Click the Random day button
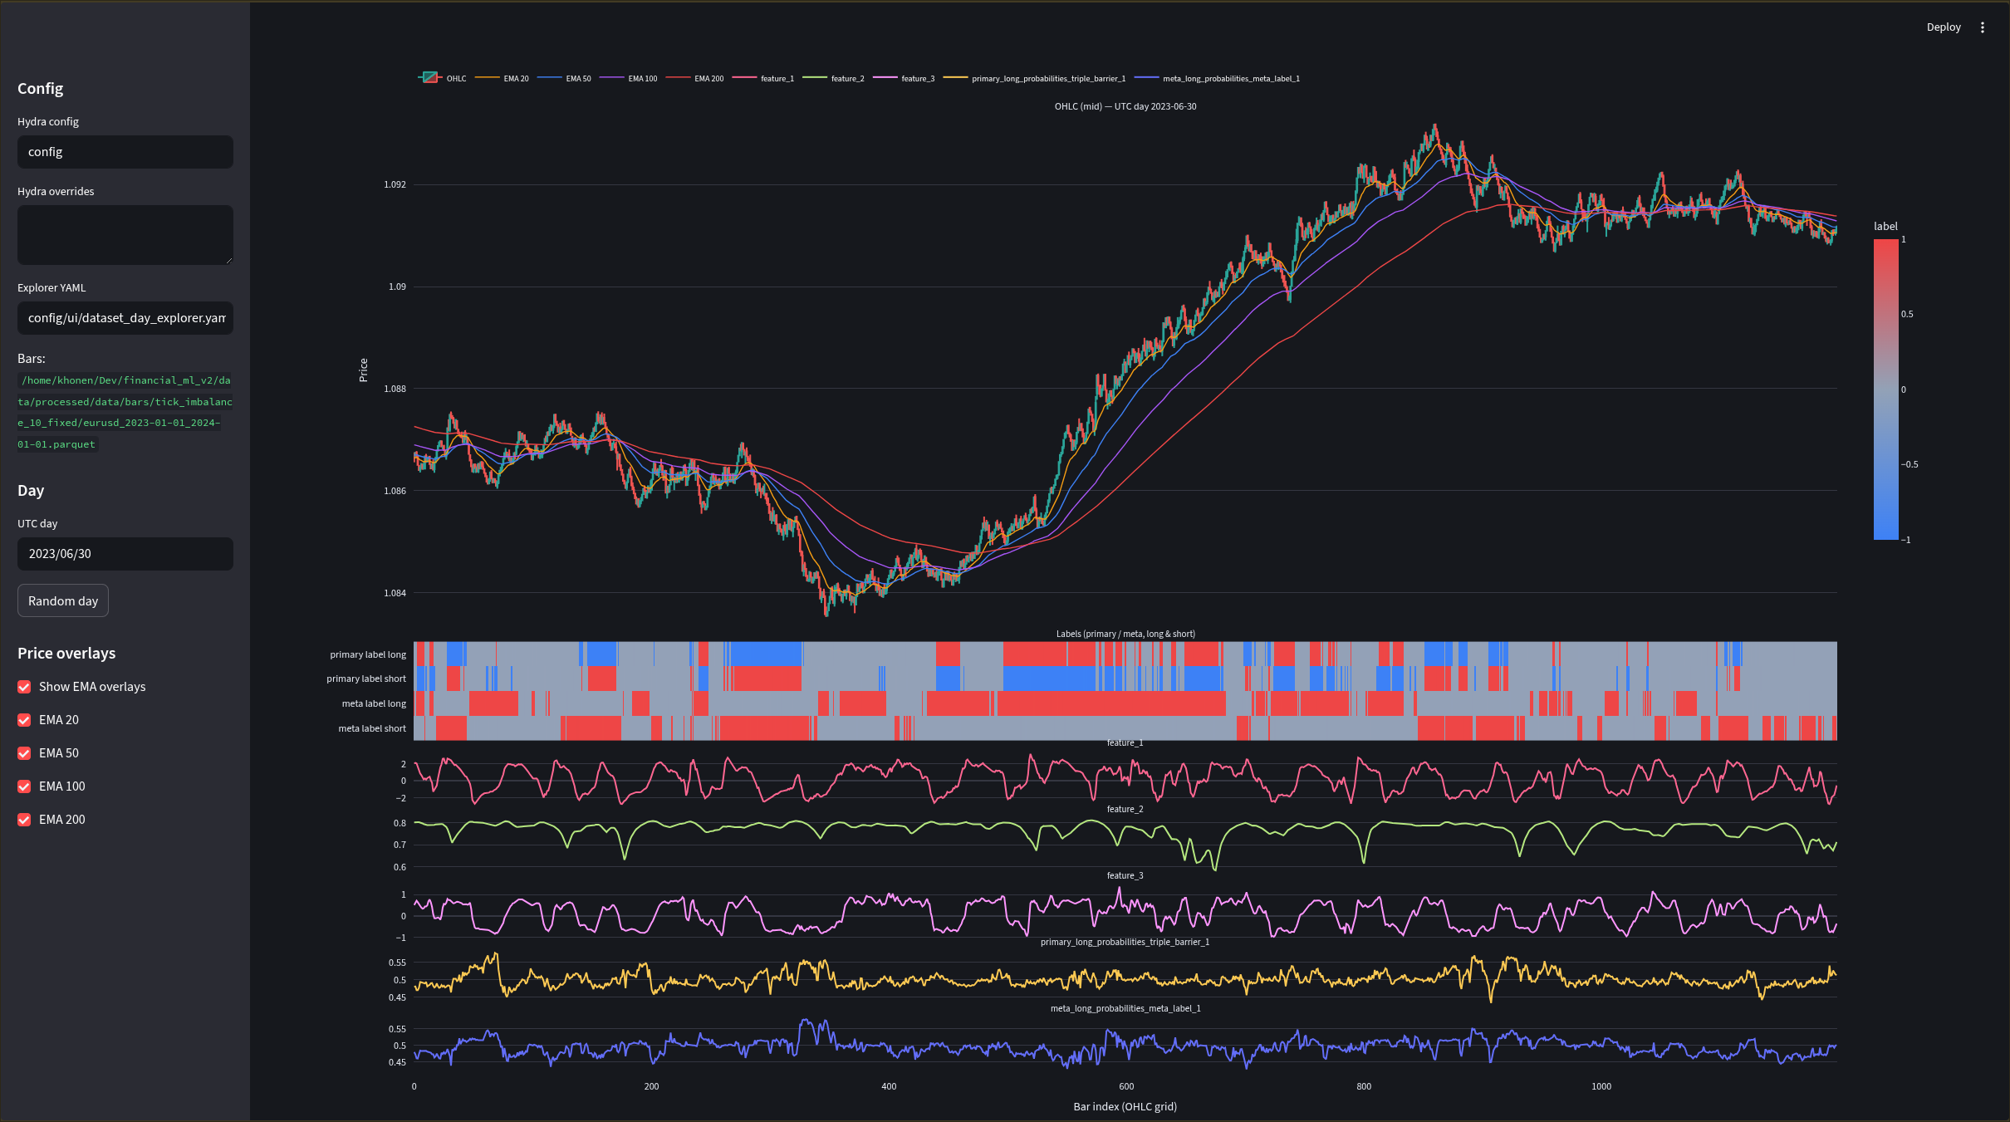2010x1122 pixels. (63, 600)
